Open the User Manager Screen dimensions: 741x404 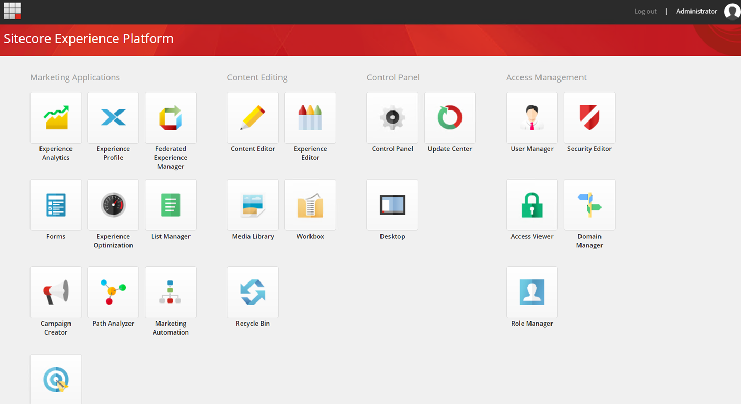pyautogui.click(x=532, y=117)
